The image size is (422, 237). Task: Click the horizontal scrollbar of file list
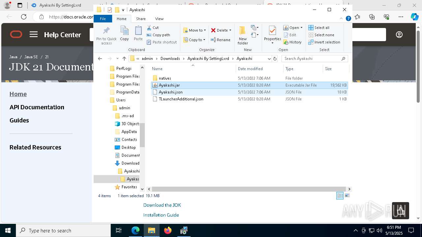tap(249, 189)
